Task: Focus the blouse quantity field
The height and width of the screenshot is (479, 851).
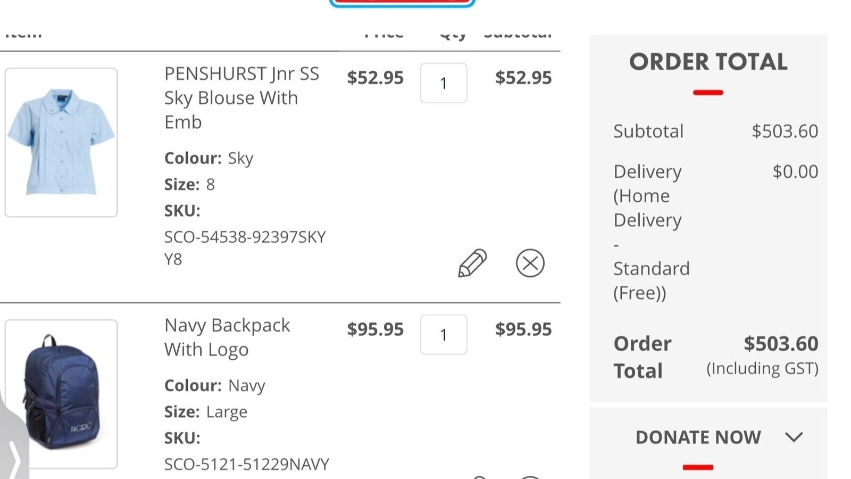Action: tap(444, 83)
